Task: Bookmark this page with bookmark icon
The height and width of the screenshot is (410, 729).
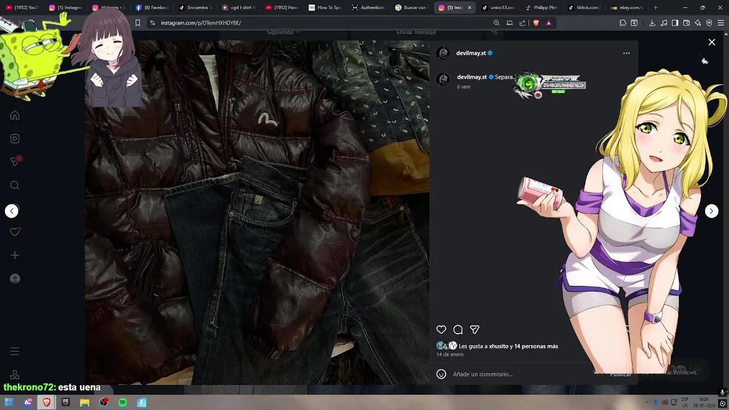Action: (x=137, y=23)
